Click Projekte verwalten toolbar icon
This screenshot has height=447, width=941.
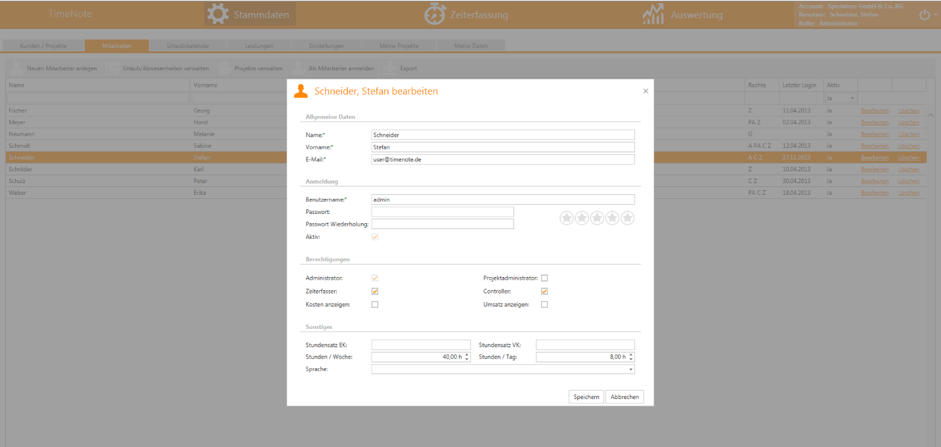[224, 68]
